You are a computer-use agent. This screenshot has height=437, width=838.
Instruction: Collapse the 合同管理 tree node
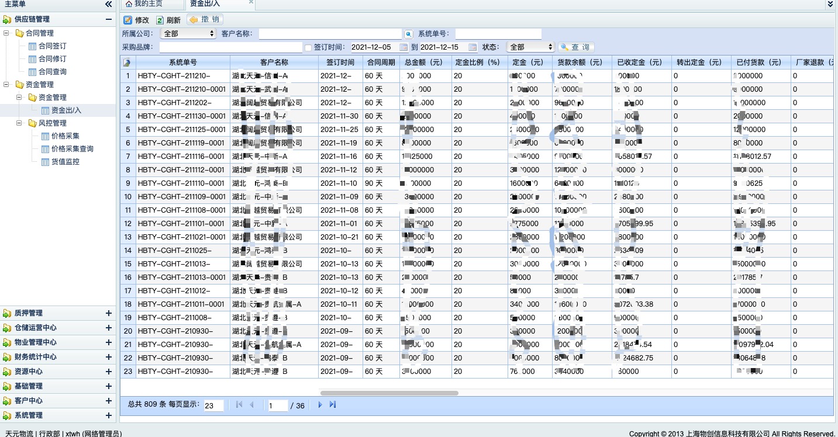pyautogui.click(x=6, y=33)
